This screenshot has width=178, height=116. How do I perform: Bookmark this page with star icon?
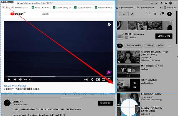tap(156, 3)
